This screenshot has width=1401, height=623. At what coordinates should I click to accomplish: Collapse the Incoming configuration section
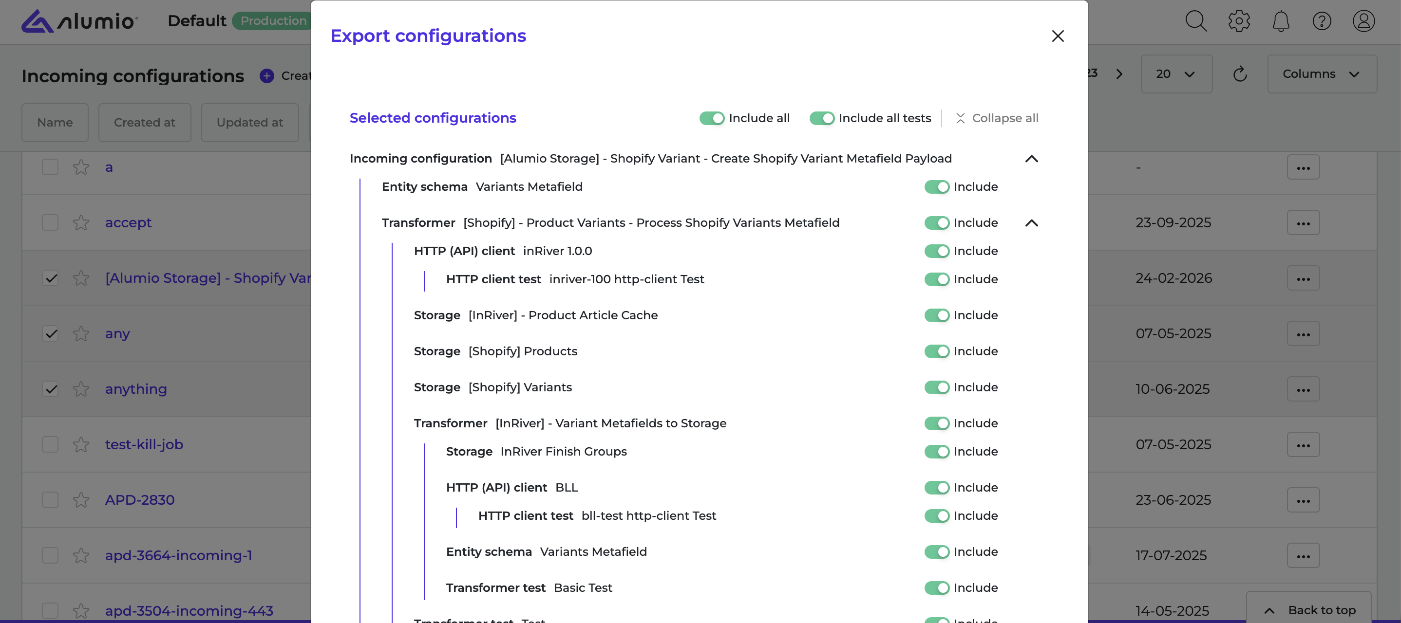[1031, 159]
